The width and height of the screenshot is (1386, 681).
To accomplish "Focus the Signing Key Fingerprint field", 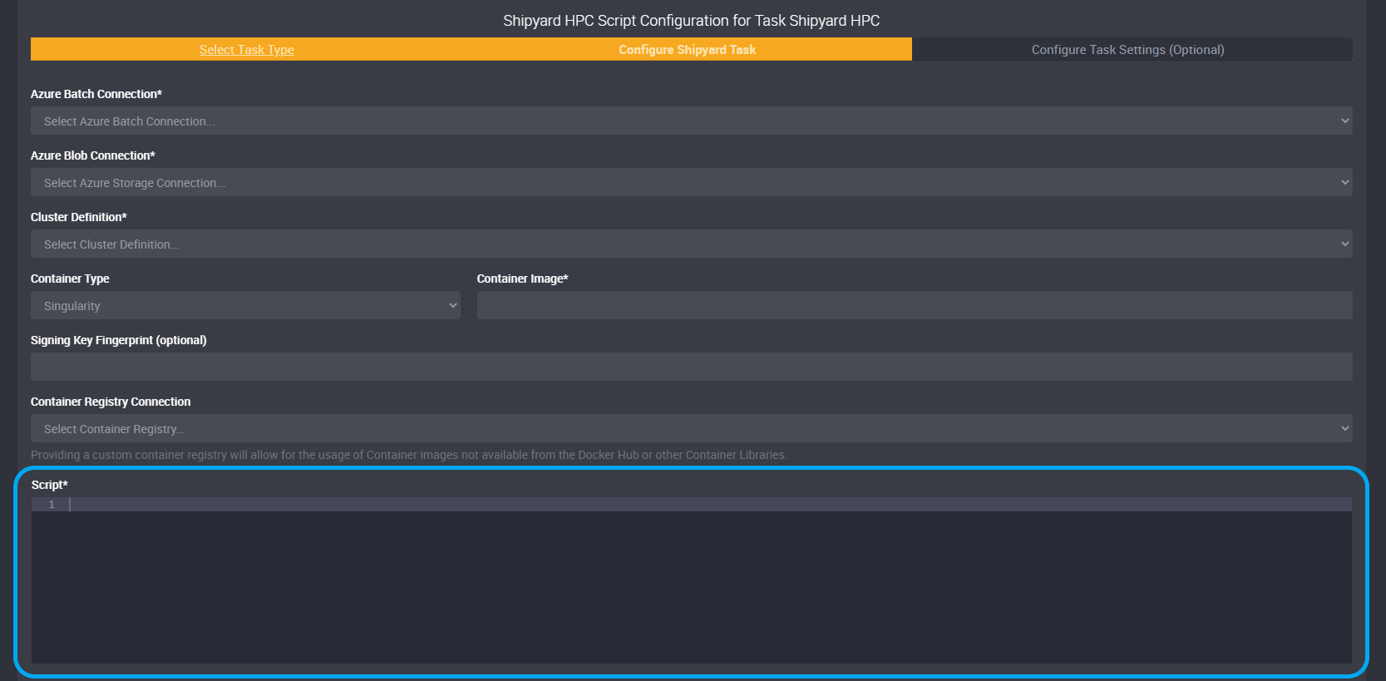I will click(691, 367).
